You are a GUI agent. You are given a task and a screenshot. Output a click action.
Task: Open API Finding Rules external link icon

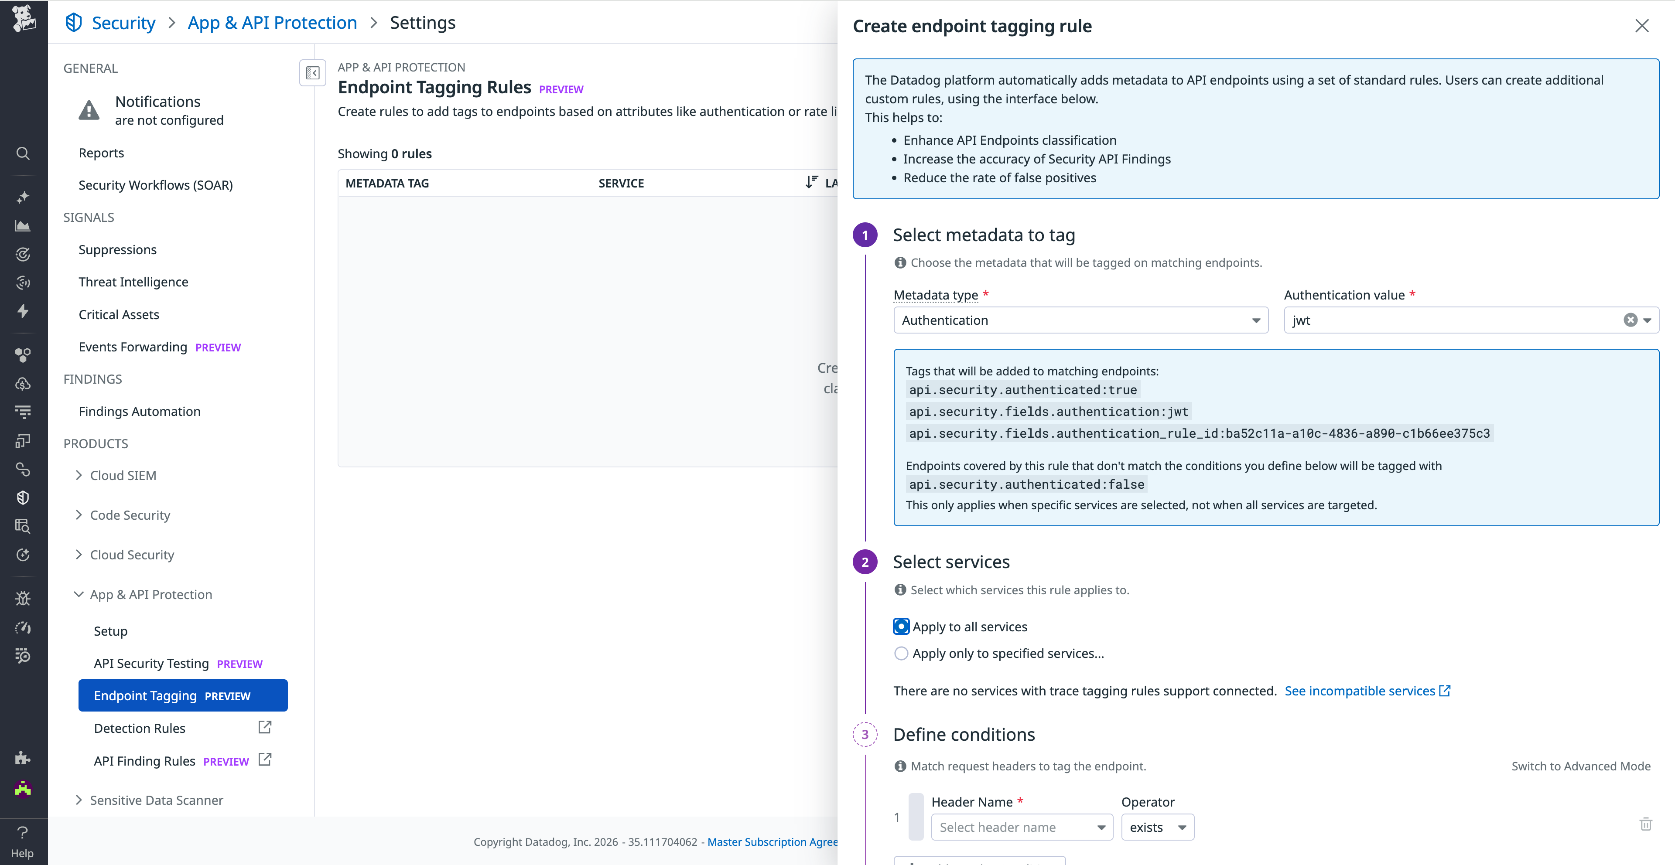[x=265, y=759]
